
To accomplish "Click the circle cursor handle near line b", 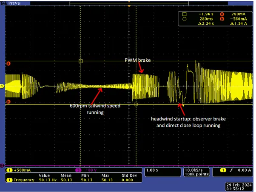I will point(136,104).
